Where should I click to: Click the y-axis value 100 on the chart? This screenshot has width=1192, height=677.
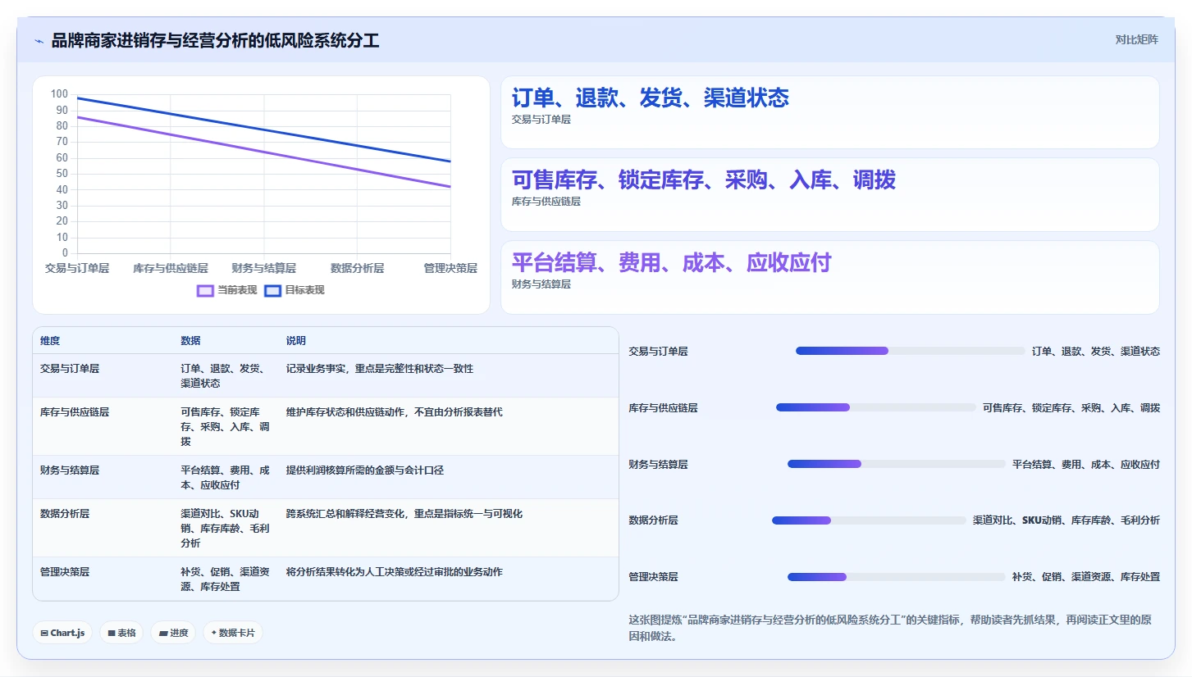(59, 94)
